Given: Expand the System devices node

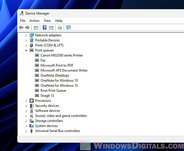Looking at the screenshot, I should [x=26, y=126].
